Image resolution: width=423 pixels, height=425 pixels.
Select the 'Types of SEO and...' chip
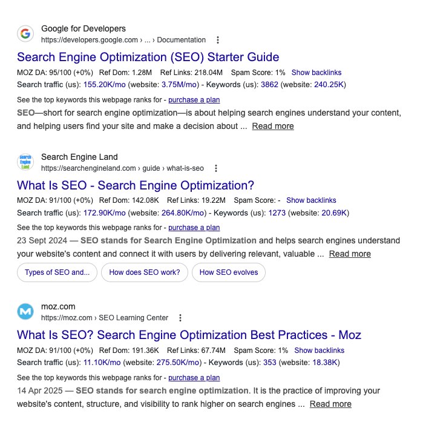click(x=57, y=272)
